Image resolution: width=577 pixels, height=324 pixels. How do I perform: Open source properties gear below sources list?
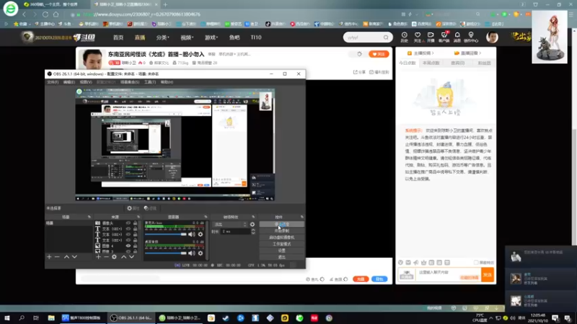(x=114, y=257)
